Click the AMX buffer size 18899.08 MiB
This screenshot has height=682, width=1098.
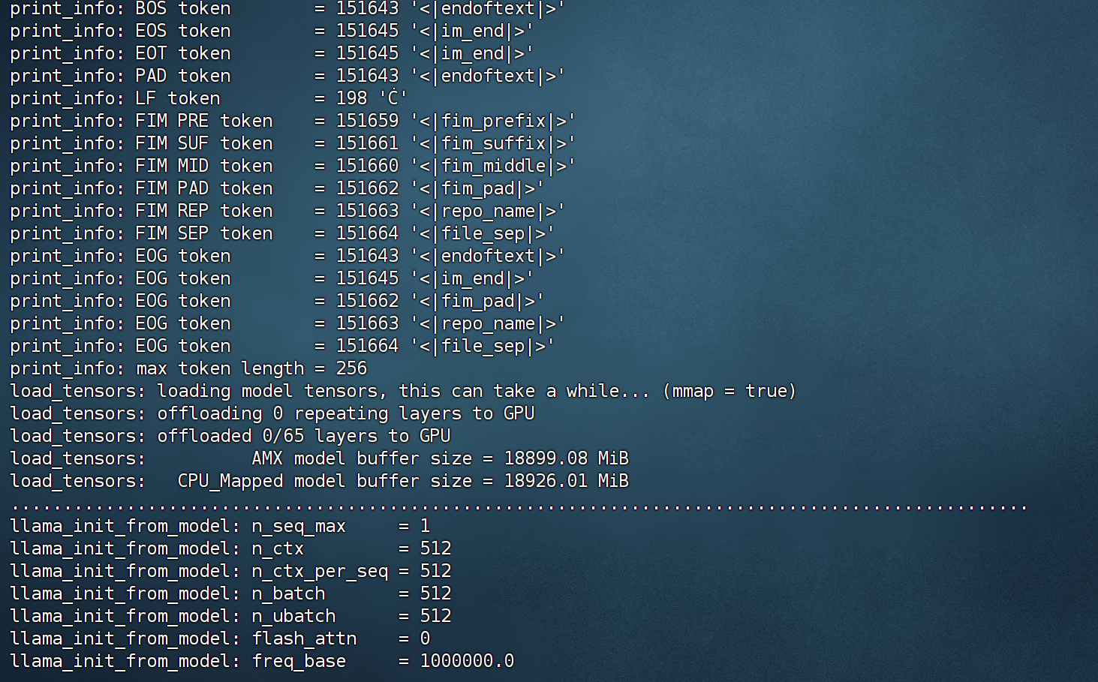[x=567, y=458]
